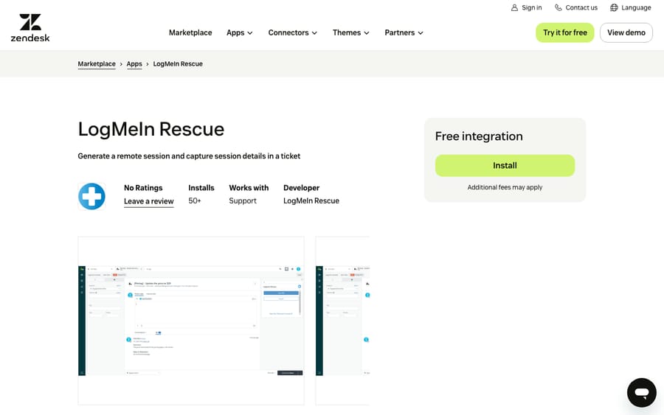Image resolution: width=664 pixels, height=415 pixels.
Task: Click the No Ratings label
Action: pyautogui.click(x=143, y=188)
